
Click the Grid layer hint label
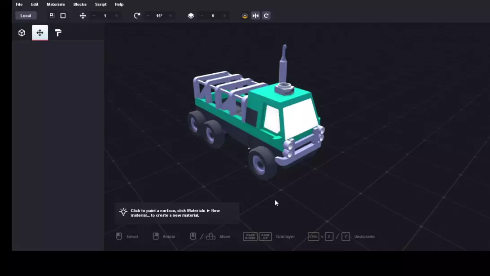(x=285, y=236)
